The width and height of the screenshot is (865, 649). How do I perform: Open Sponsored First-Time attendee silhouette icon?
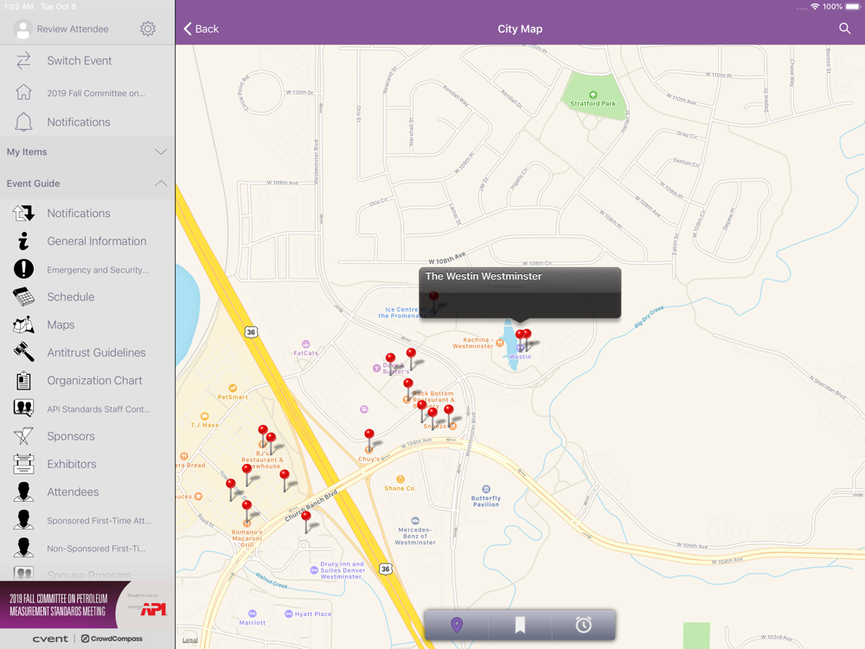coord(23,520)
